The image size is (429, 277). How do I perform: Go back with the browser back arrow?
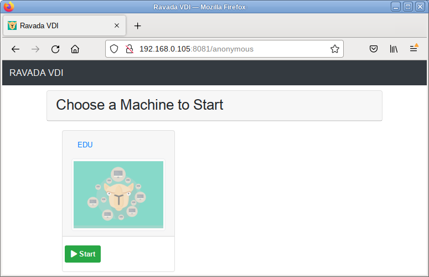click(15, 49)
